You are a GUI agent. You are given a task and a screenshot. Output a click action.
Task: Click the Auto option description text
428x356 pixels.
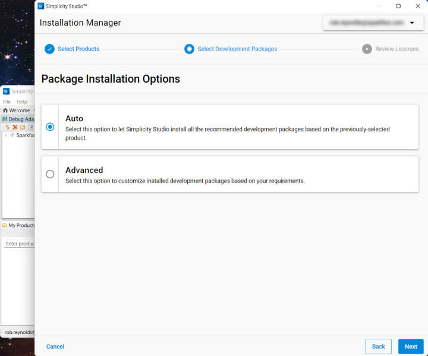227,134
